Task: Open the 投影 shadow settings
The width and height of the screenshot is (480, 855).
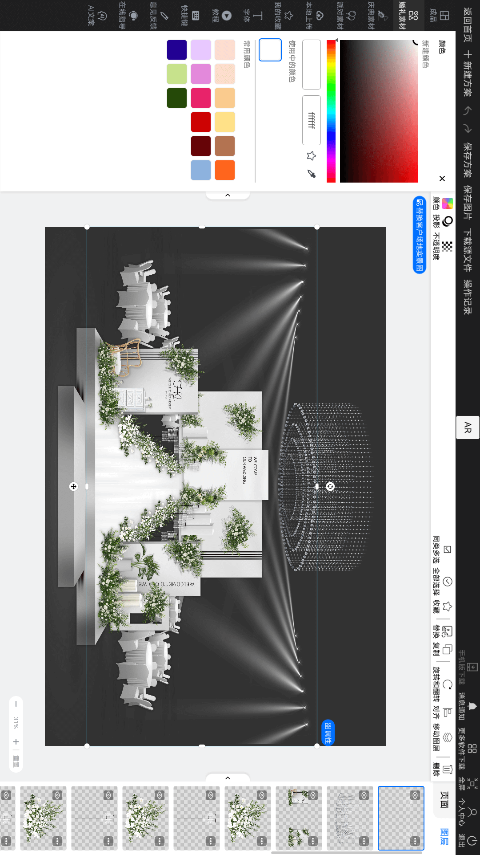Action: click(447, 221)
